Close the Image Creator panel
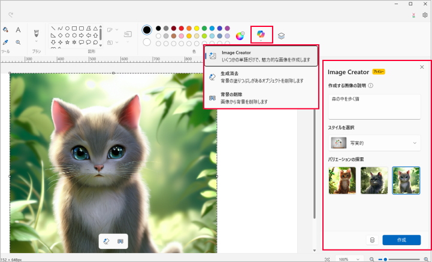The width and height of the screenshot is (432, 262). pos(422,67)
